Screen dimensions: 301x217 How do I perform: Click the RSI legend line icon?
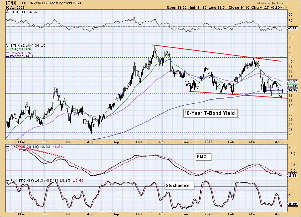point(7,12)
